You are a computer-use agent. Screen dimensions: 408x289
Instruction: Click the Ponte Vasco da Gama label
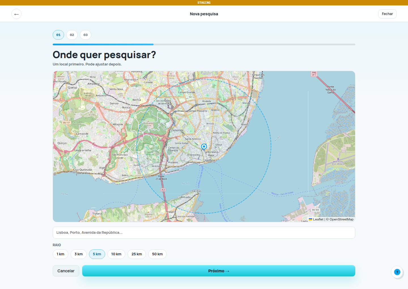coord(331,90)
